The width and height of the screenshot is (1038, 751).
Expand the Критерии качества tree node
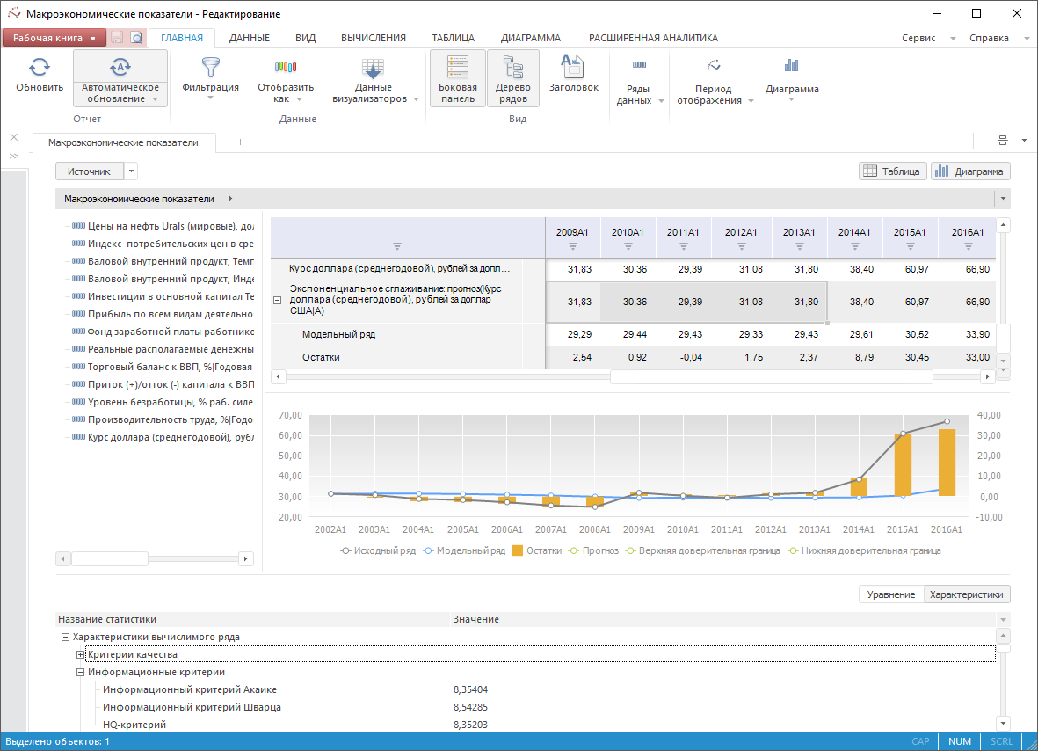pos(81,654)
